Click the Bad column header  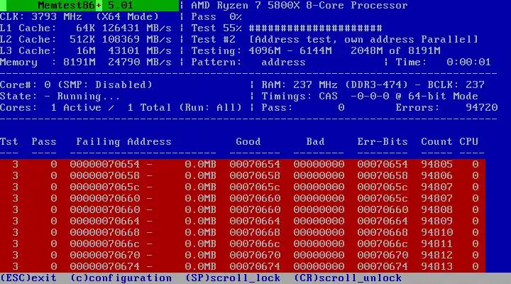click(x=315, y=141)
